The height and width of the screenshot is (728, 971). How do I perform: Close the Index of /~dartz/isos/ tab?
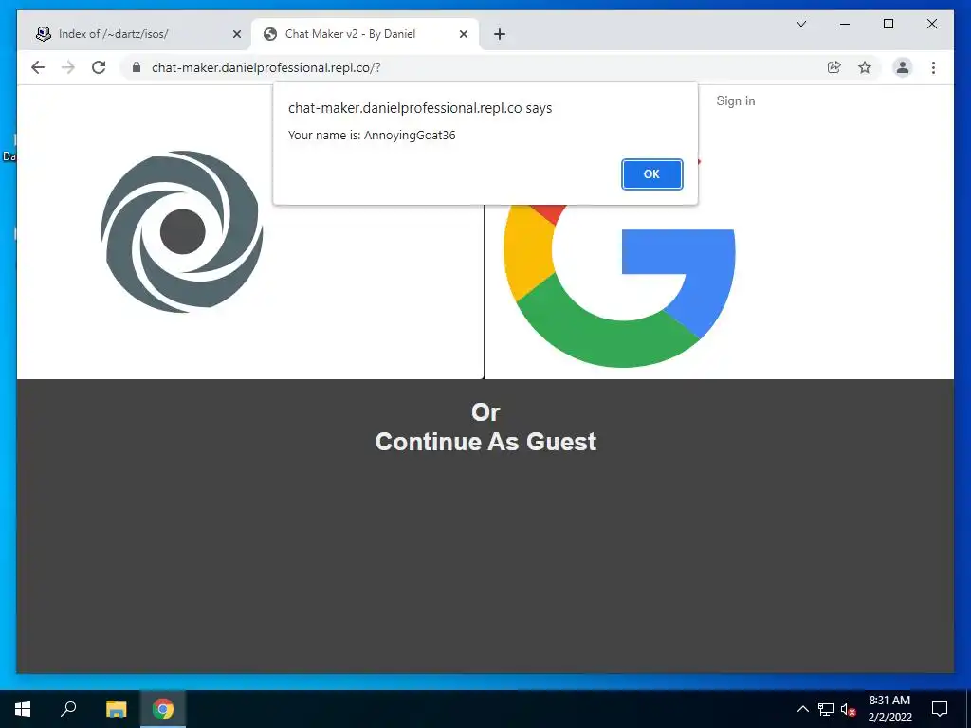236,35
